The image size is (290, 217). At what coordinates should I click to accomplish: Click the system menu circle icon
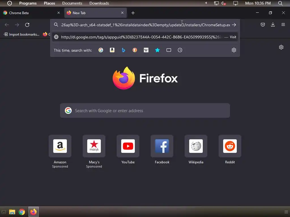(10, 3)
